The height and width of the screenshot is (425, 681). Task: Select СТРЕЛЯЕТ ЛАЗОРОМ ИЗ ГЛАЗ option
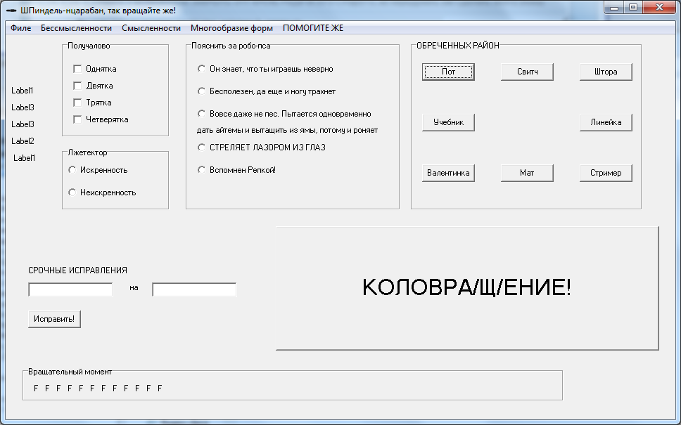click(x=202, y=148)
